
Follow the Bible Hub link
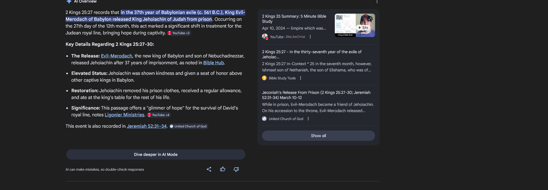213,63
